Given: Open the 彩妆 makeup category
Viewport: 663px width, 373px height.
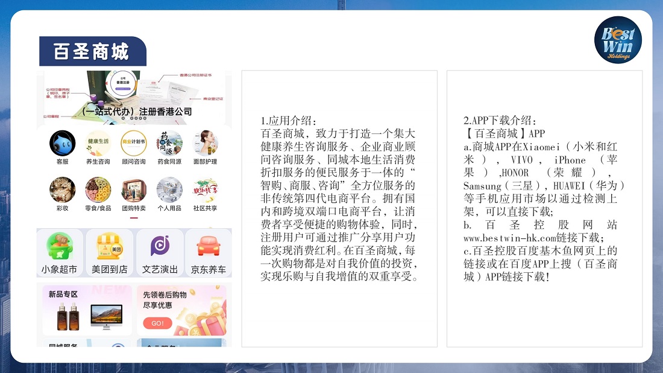Looking at the screenshot, I should point(62,190).
